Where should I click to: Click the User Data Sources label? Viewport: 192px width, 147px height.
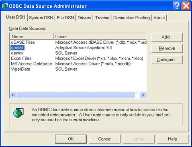(x=27, y=29)
